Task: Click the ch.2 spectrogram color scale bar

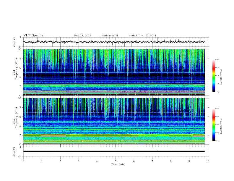Action: [214, 125]
